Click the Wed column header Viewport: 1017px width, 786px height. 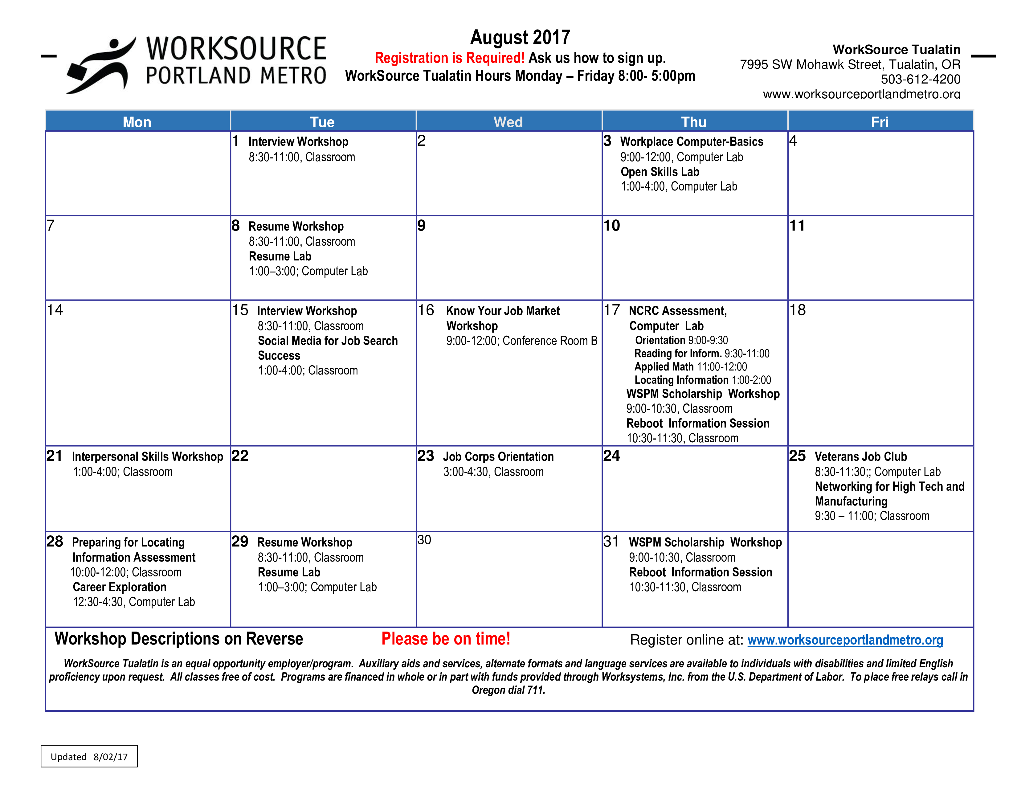[x=508, y=121]
